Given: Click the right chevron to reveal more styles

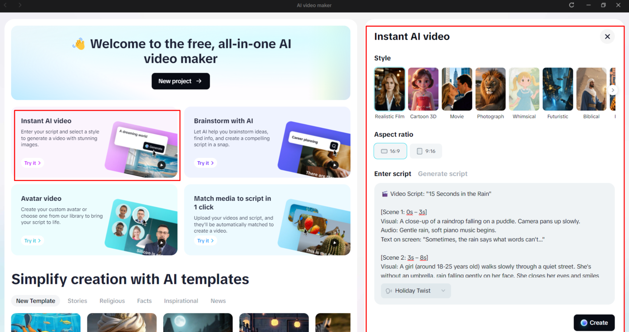Looking at the screenshot, I should pyautogui.click(x=613, y=90).
